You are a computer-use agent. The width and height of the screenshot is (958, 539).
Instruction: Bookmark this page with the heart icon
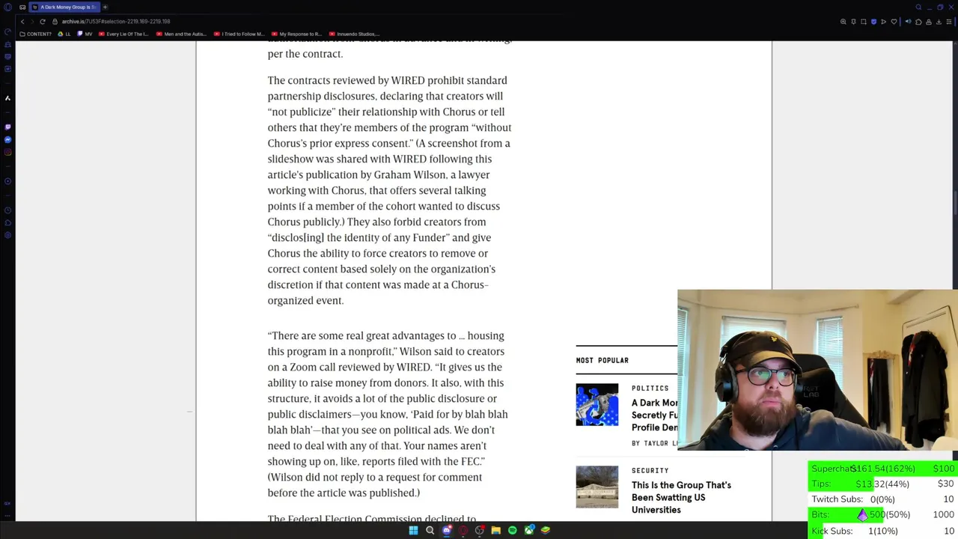[x=893, y=22]
